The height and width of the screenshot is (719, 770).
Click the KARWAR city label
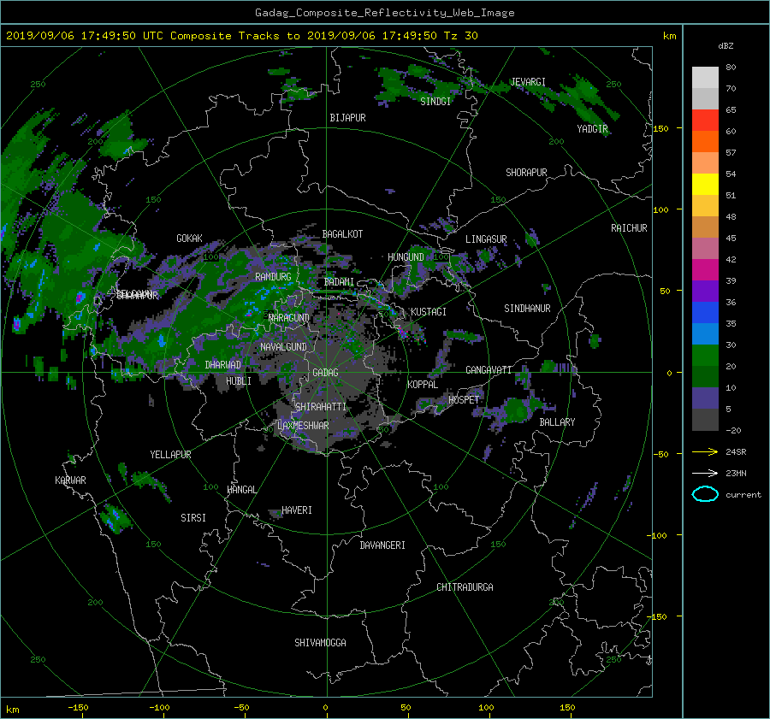click(70, 480)
